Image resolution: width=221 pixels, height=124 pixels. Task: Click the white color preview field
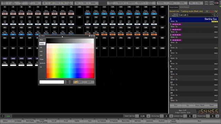click(52, 82)
